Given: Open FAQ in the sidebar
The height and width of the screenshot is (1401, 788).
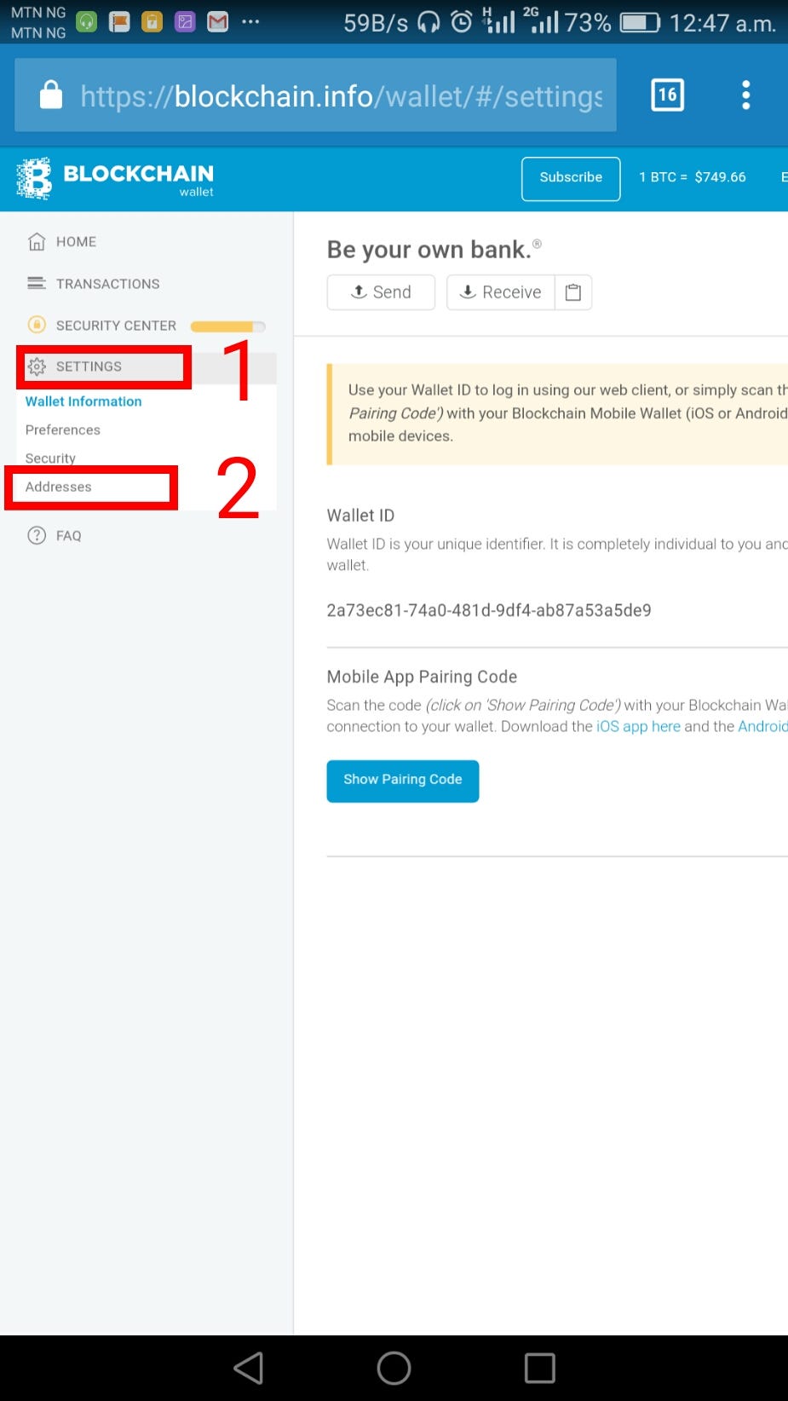Looking at the screenshot, I should pos(68,536).
